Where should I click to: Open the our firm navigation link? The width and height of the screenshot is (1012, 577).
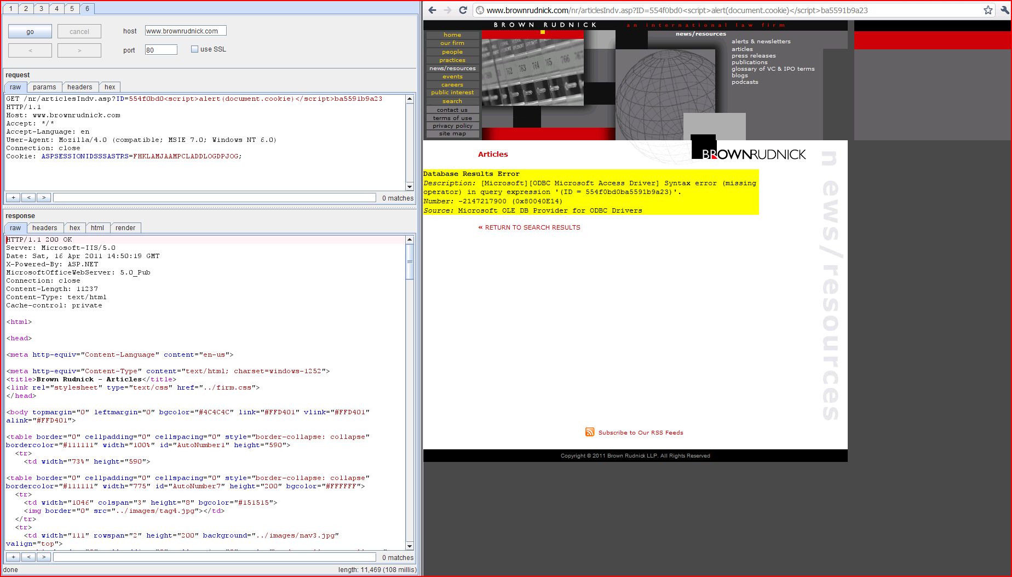click(452, 43)
